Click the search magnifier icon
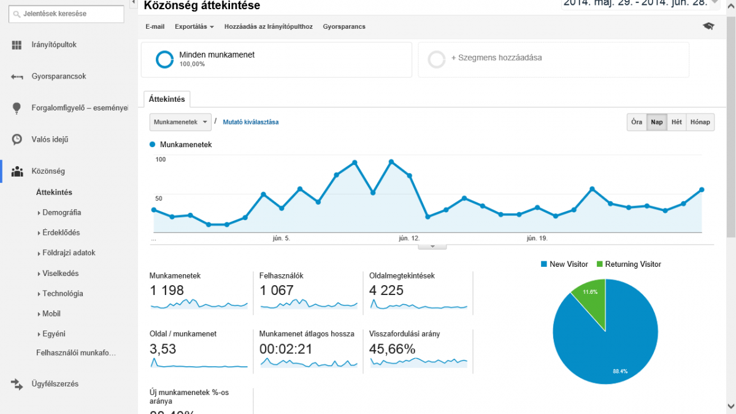736x414 pixels. coord(16,13)
